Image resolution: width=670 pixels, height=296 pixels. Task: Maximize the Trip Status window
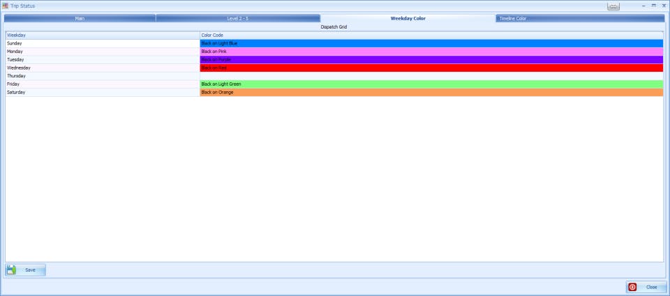coord(654,6)
